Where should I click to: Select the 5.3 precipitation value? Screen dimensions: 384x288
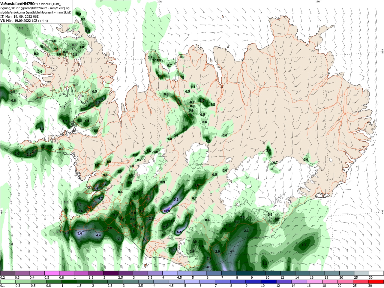176,199
